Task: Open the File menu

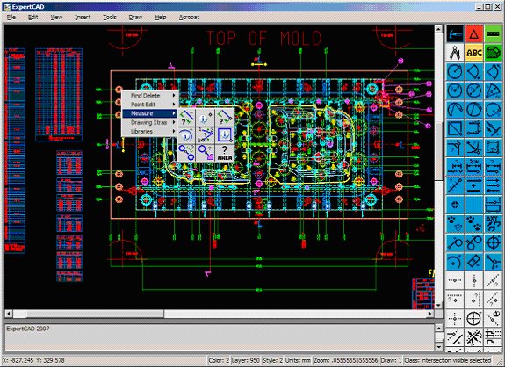Action: [11, 18]
